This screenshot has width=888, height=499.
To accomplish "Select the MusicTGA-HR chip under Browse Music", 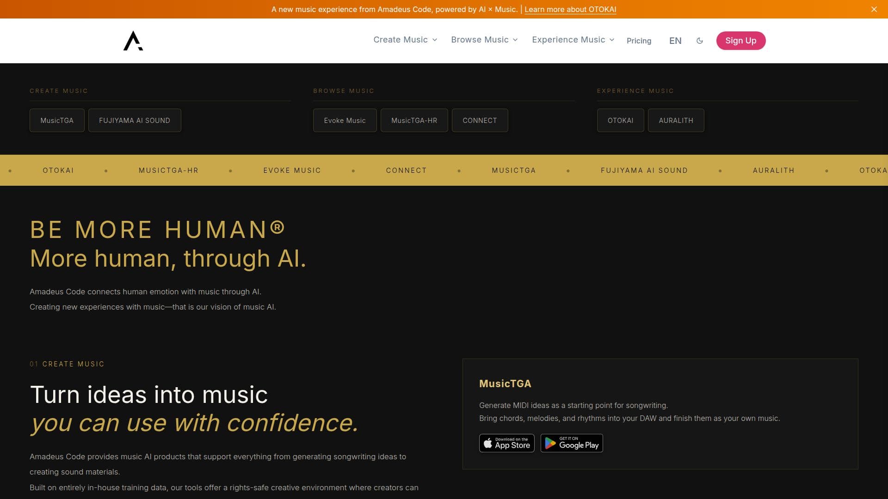I will pos(414,120).
